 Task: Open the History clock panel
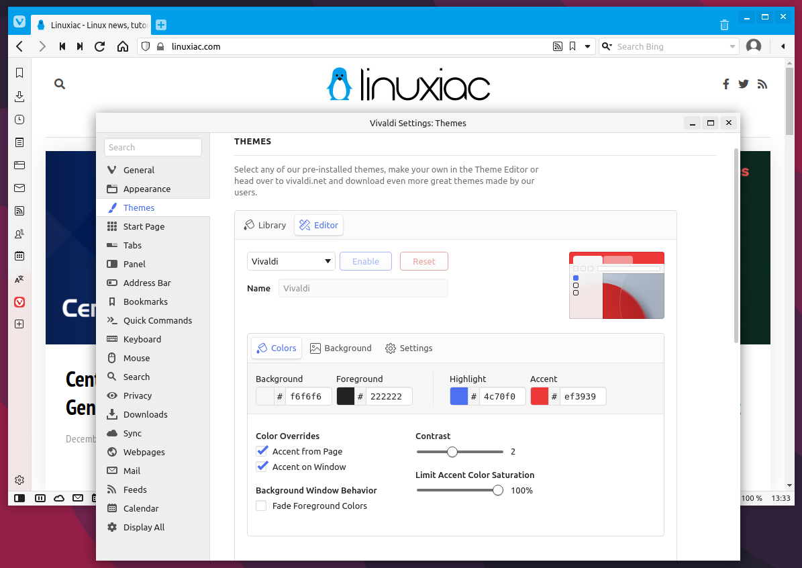tap(19, 120)
